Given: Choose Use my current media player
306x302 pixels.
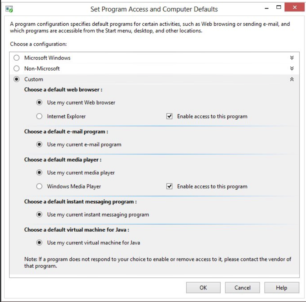Looking at the screenshot, I should click(x=39, y=172).
